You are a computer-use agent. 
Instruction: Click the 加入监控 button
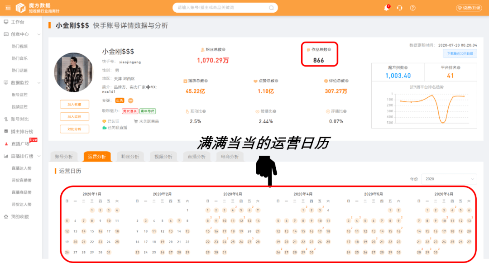[x=75, y=116]
